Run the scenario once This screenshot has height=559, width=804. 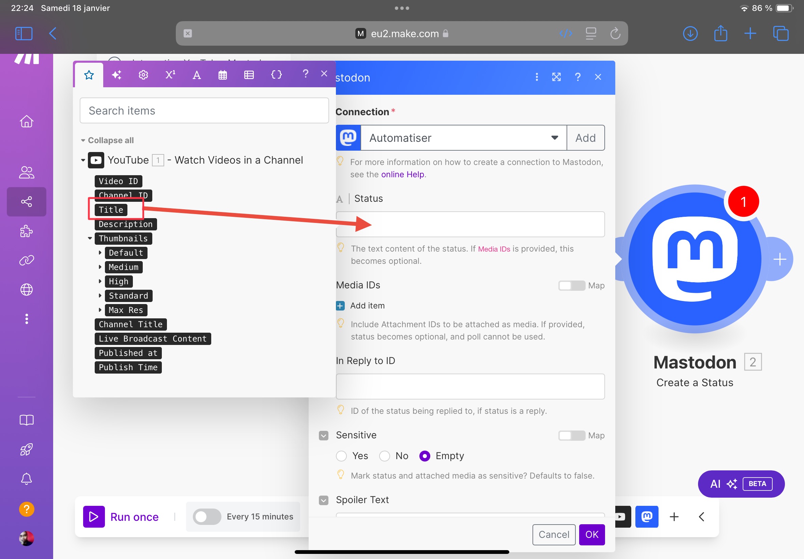click(121, 517)
